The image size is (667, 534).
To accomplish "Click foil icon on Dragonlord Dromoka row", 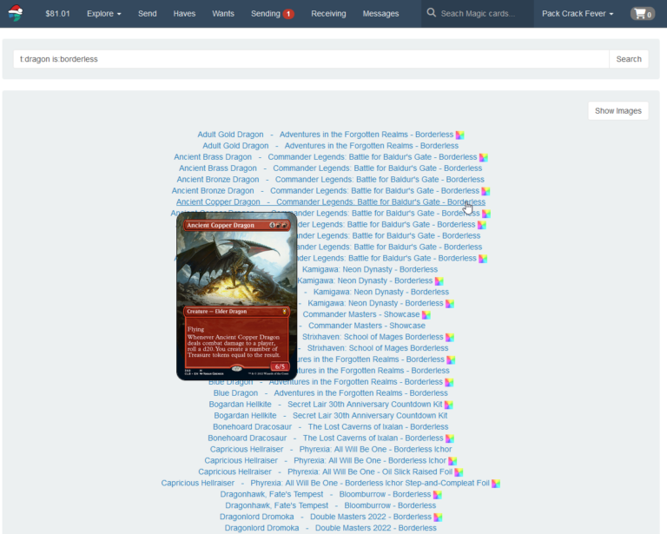I will (438, 518).
